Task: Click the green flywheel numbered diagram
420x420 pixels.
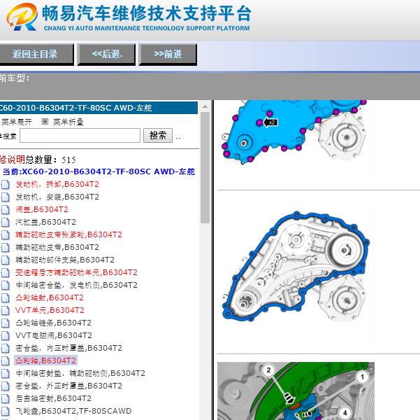Action: coord(296,391)
